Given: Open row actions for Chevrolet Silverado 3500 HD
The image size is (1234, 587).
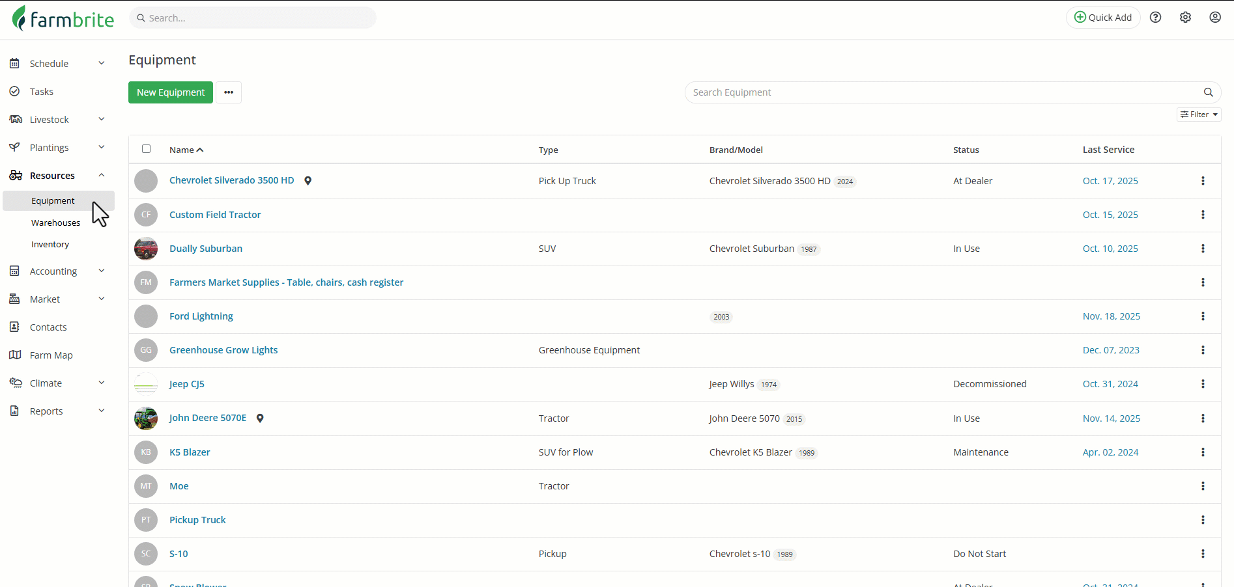Looking at the screenshot, I should click(x=1203, y=181).
